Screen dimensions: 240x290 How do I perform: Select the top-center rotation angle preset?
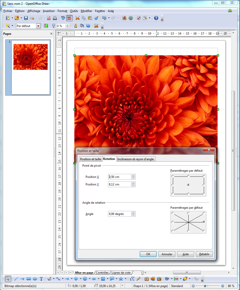[x=188, y=213]
